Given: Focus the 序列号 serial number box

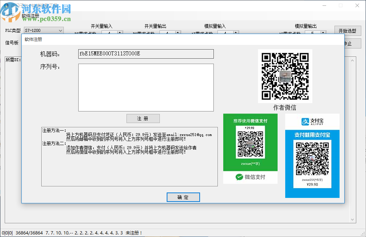Looking at the screenshot, I should (x=146, y=88).
